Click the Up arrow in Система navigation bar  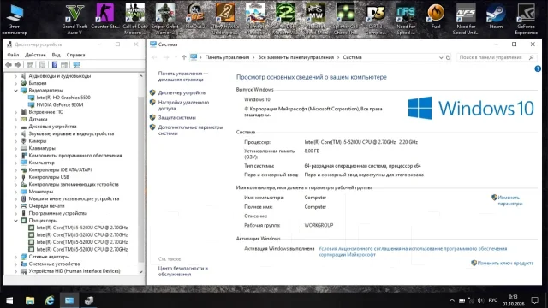click(184, 57)
